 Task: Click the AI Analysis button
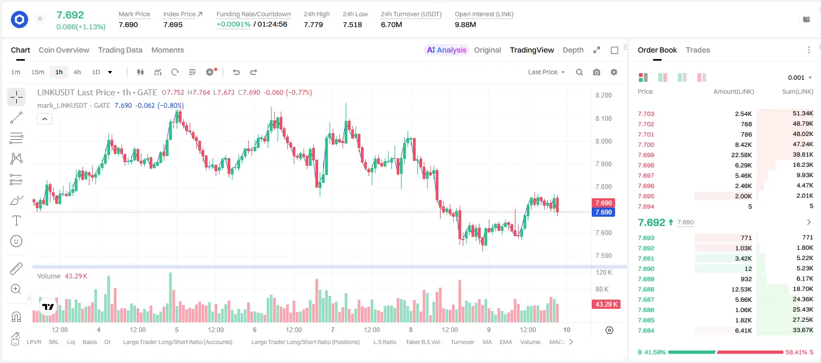[446, 50]
